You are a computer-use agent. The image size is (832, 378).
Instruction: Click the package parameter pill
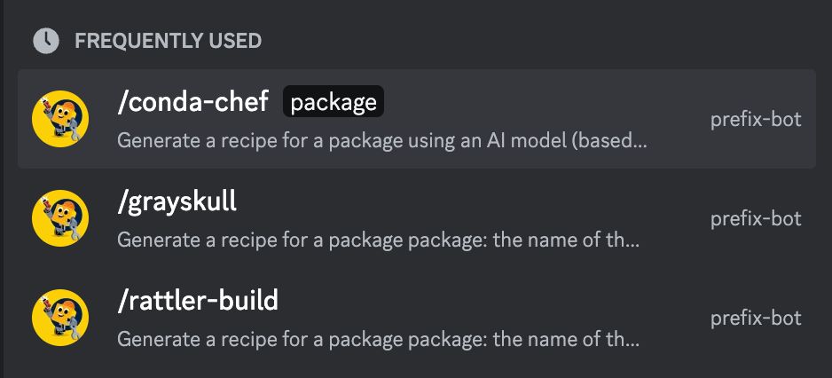(x=334, y=101)
